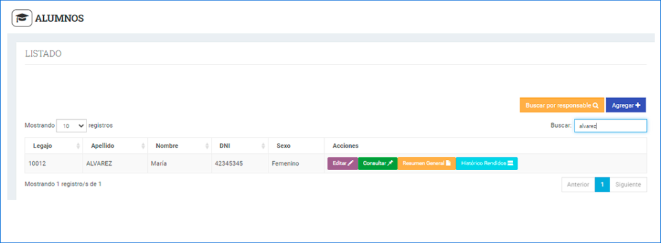Select page 1 in pagination
This screenshot has height=243, width=661.
[602, 184]
